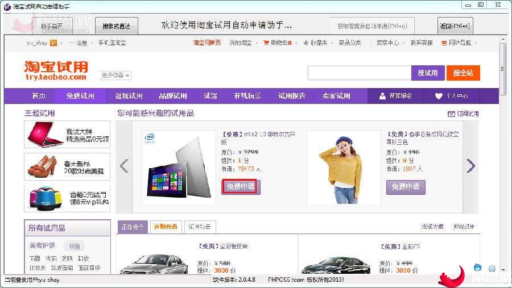Open the 卖家中心 dropdown
The height and width of the screenshot is (288, 512).
coord(390,43)
